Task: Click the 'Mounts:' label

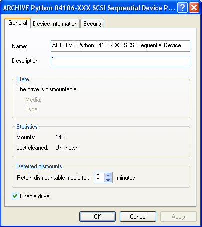Action: pos(26,137)
